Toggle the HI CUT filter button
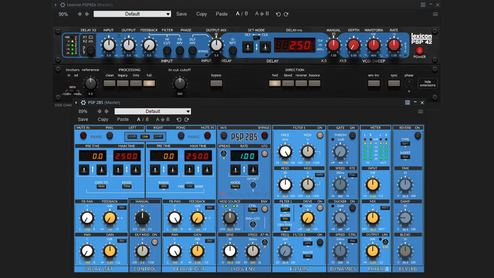494x278 pixels. [x=167, y=50]
